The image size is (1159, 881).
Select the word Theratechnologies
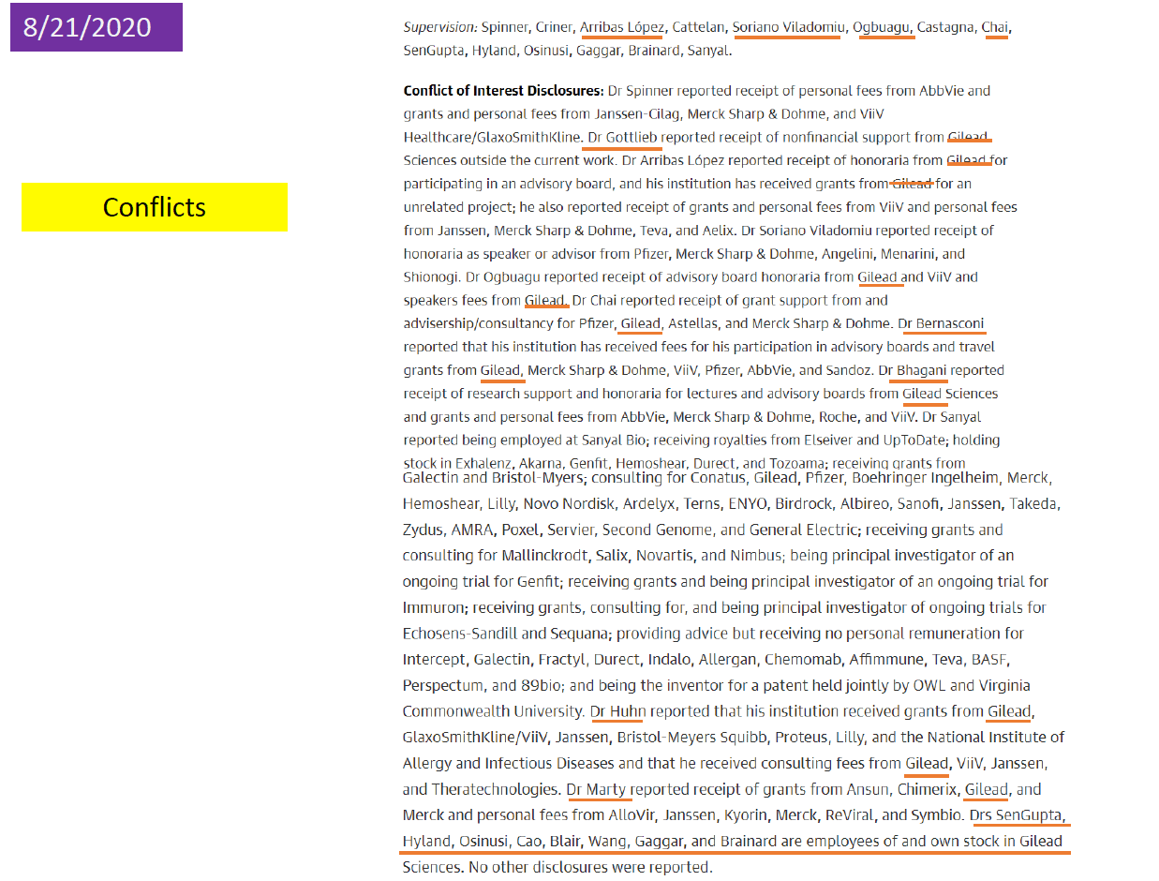493,789
